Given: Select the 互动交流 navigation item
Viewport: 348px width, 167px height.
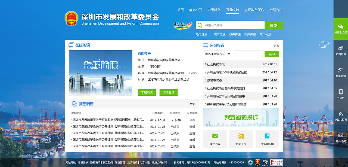Looking at the screenshot, I should coord(233,10).
